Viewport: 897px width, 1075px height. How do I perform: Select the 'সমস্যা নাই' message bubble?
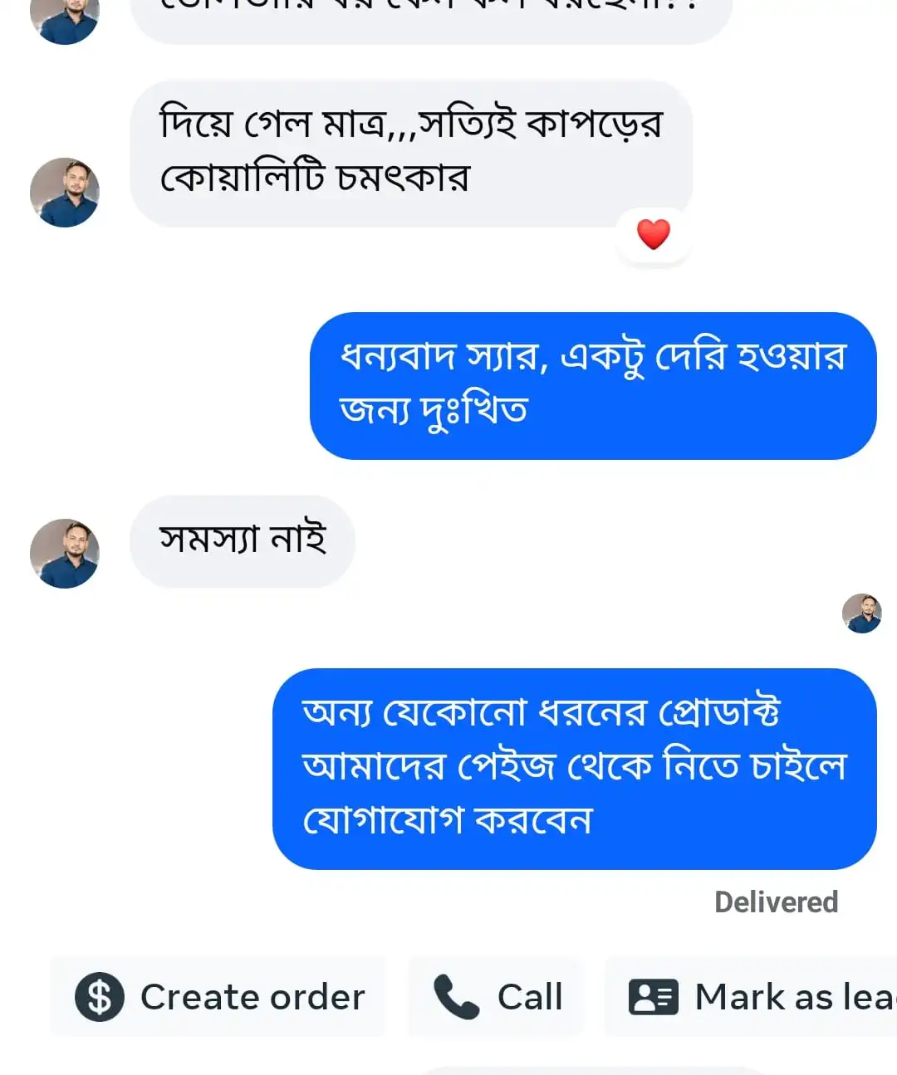243,541
